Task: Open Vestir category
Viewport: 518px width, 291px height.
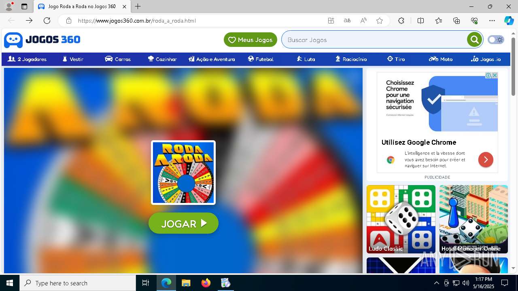Action: click(73, 59)
